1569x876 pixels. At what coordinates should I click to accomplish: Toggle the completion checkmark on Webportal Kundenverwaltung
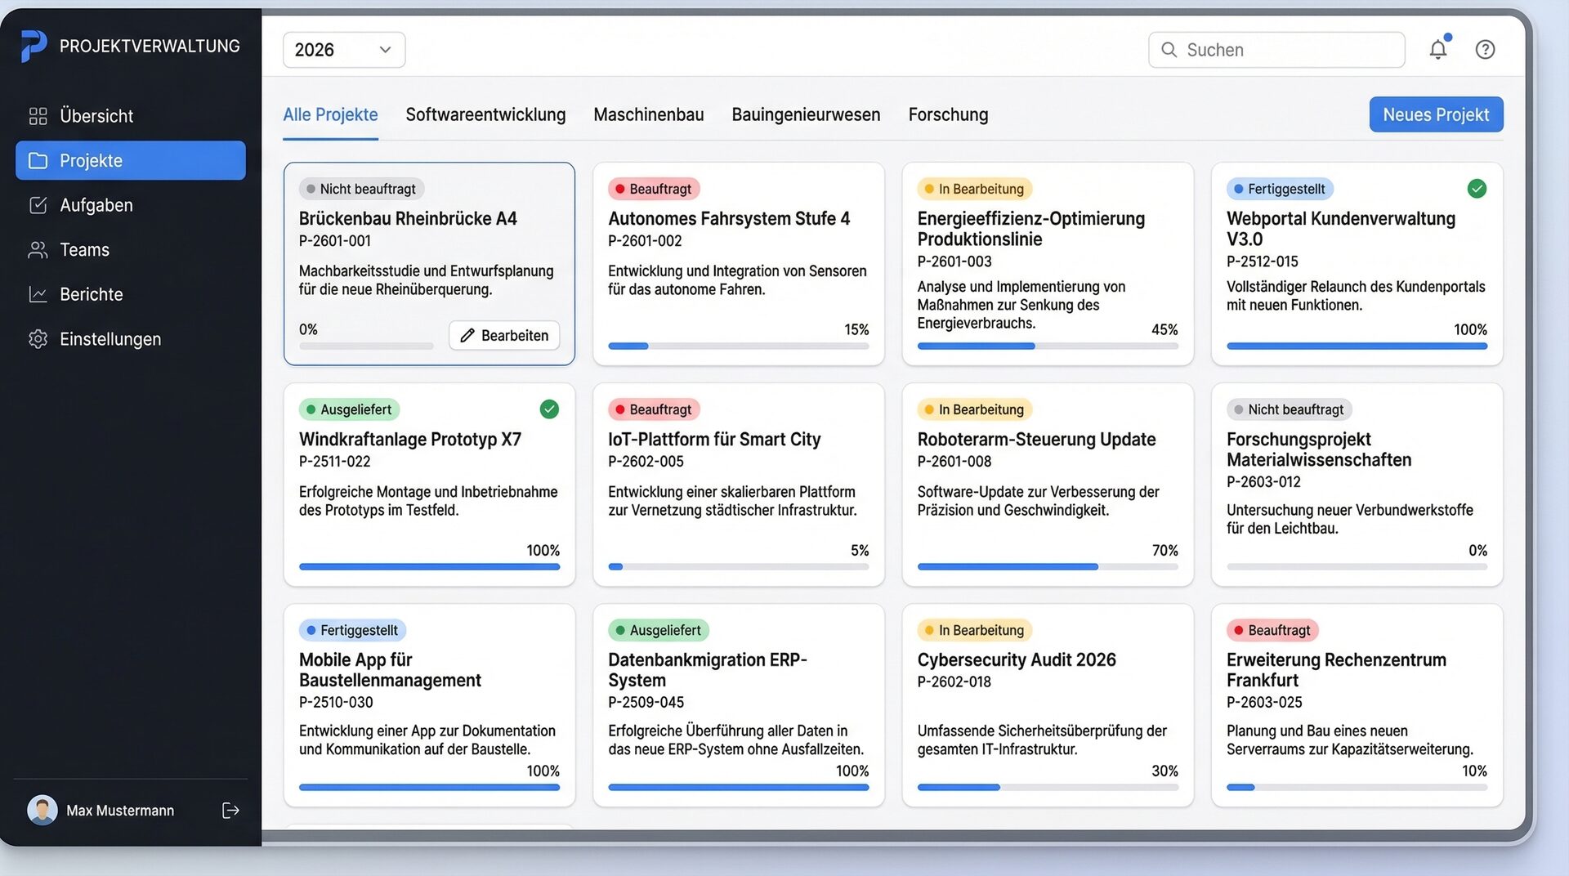[1477, 189]
